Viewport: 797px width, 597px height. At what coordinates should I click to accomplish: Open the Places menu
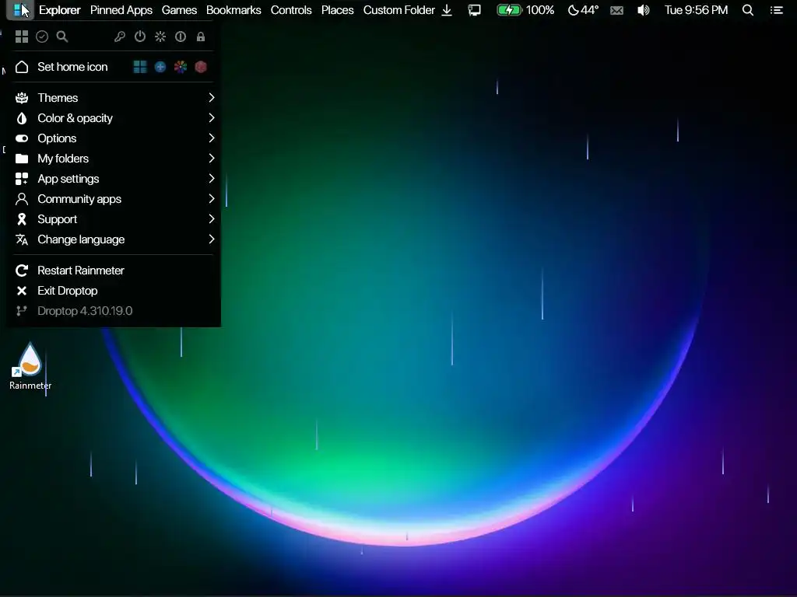click(x=337, y=10)
